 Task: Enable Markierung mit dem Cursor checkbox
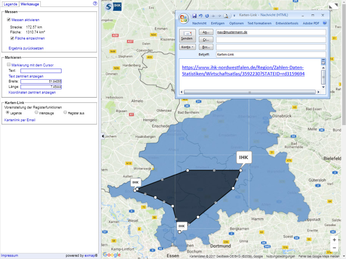pyautogui.click(x=8, y=64)
